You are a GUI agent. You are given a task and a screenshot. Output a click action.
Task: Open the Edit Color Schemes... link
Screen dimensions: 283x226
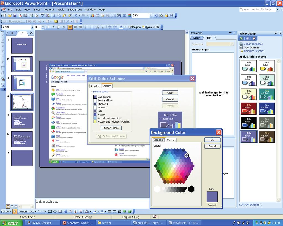point(250,205)
